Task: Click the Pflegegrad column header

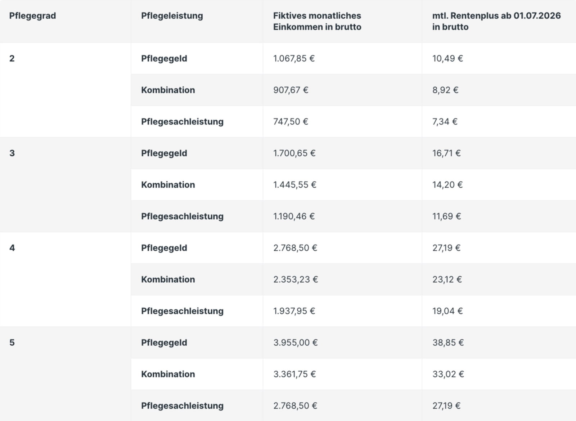Action: point(32,16)
